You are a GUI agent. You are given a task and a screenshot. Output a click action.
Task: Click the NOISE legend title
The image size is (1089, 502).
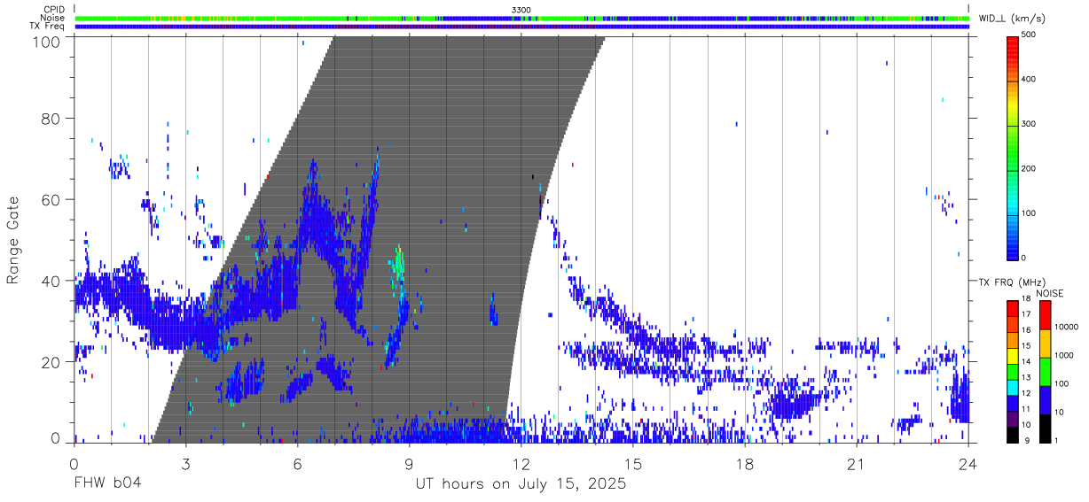pyautogui.click(x=1050, y=293)
